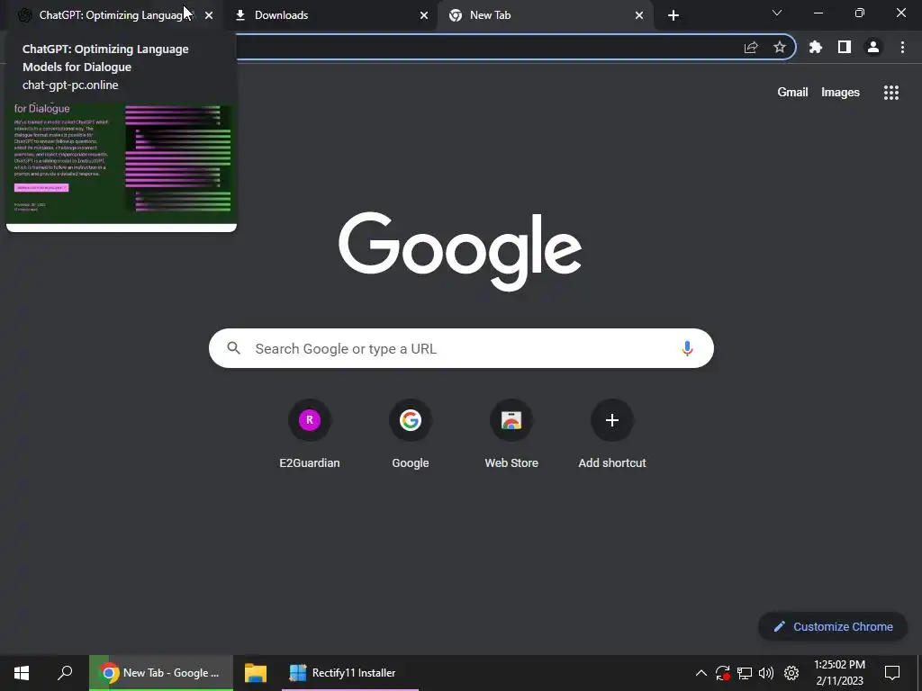Open the Gmail link

point(792,93)
